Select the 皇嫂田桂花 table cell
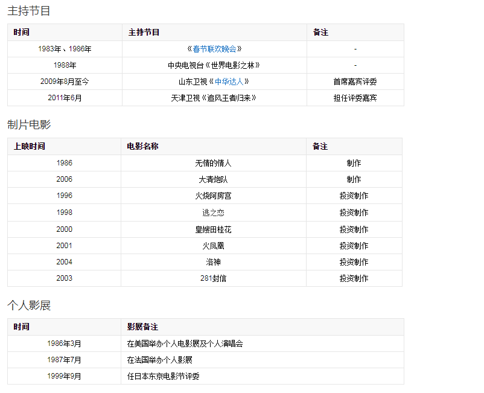The height and width of the screenshot is (393, 484). point(213,229)
